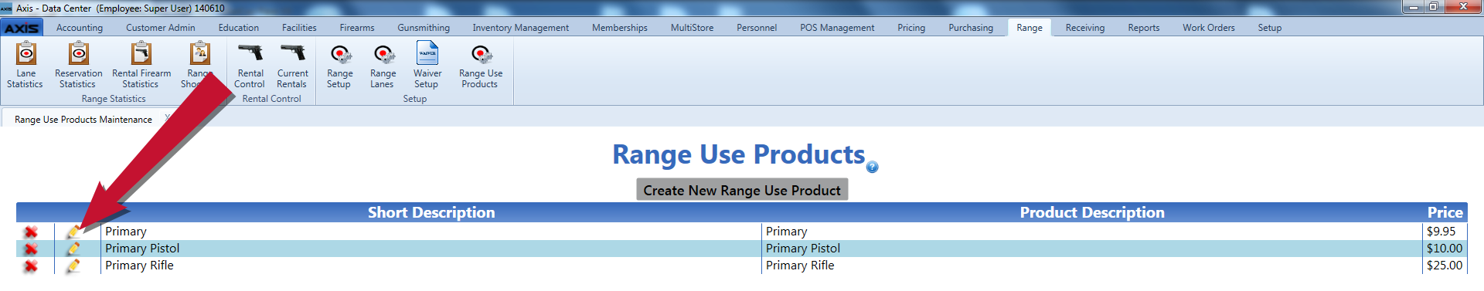Select the 'Primary Rifle' short description cell

[x=431, y=266]
